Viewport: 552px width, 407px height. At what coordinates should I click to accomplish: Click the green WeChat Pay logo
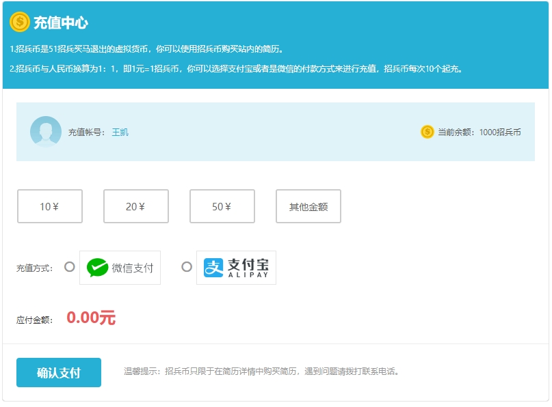coord(98,268)
